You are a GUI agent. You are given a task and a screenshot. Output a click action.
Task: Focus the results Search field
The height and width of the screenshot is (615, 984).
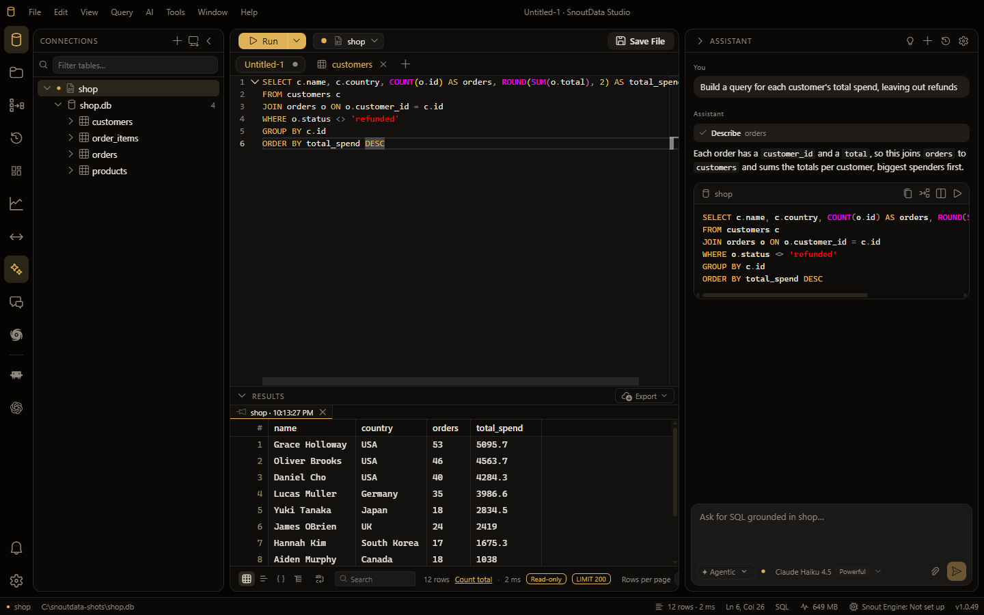pos(375,579)
